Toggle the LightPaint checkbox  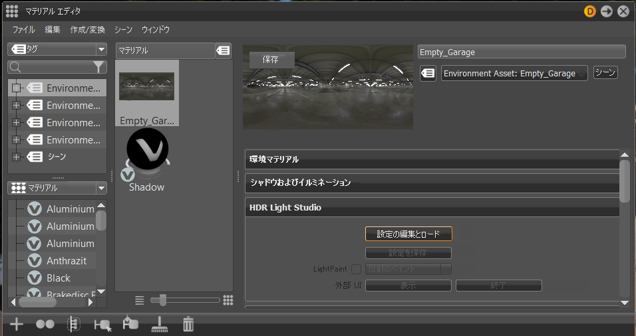pyautogui.click(x=356, y=269)
